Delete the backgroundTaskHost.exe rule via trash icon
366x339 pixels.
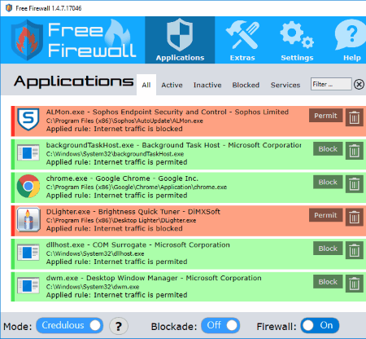(354, 151)
